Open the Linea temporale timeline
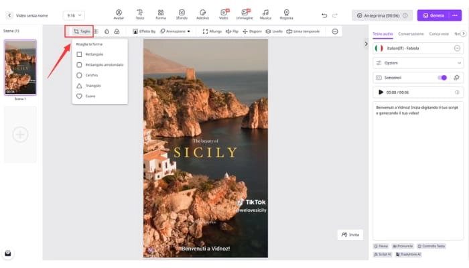 tap(303, 31)
